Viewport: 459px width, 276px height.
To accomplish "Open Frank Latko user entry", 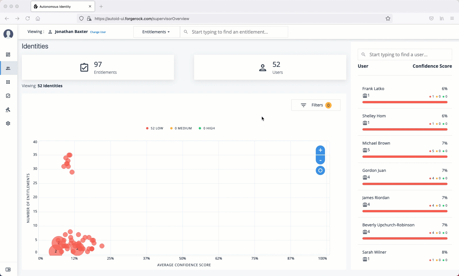I will (x=373, y=89).
